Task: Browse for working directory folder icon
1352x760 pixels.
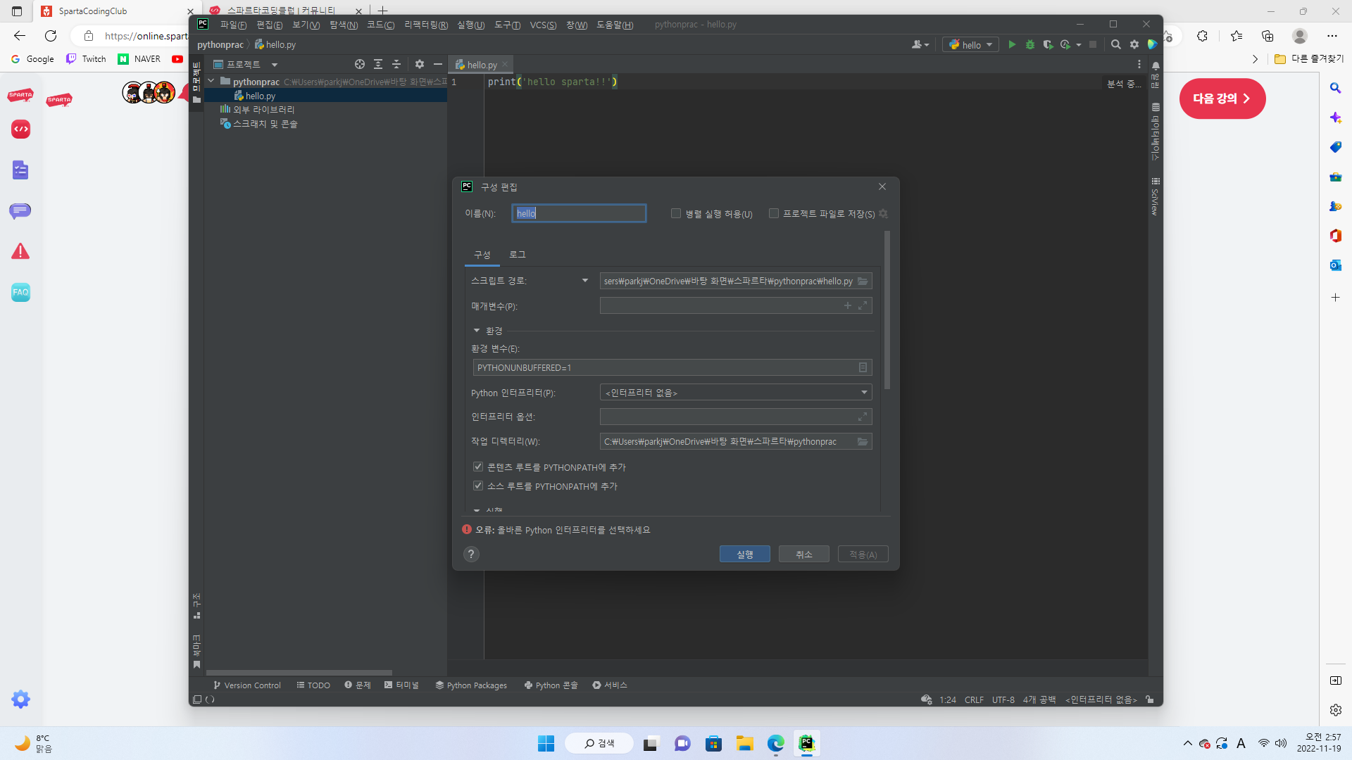Action: (x=863, y=441)
